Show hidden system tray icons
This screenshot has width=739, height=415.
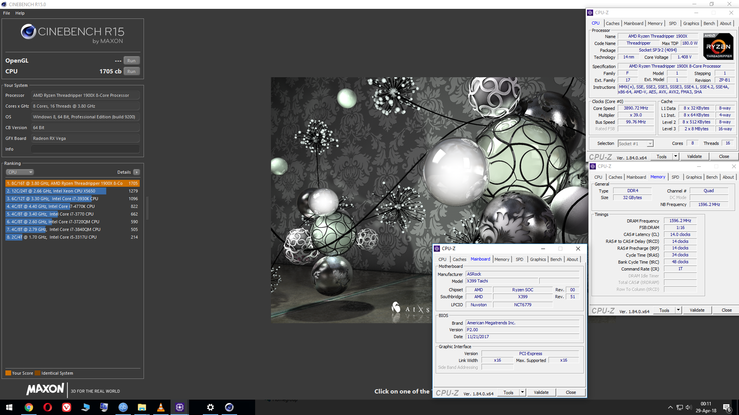670,407
